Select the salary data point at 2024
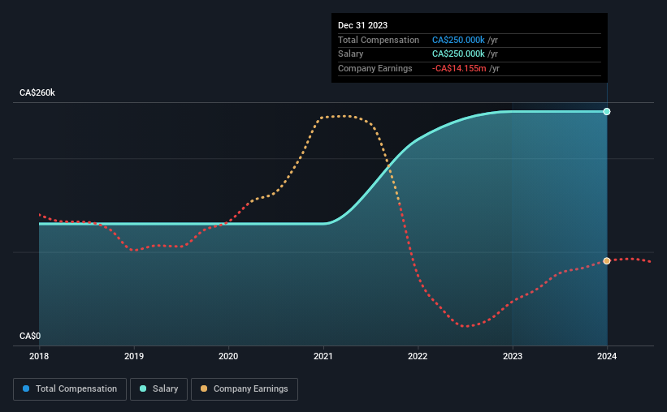The width and height of the screenshot is (667, 412). pos(607,112)
